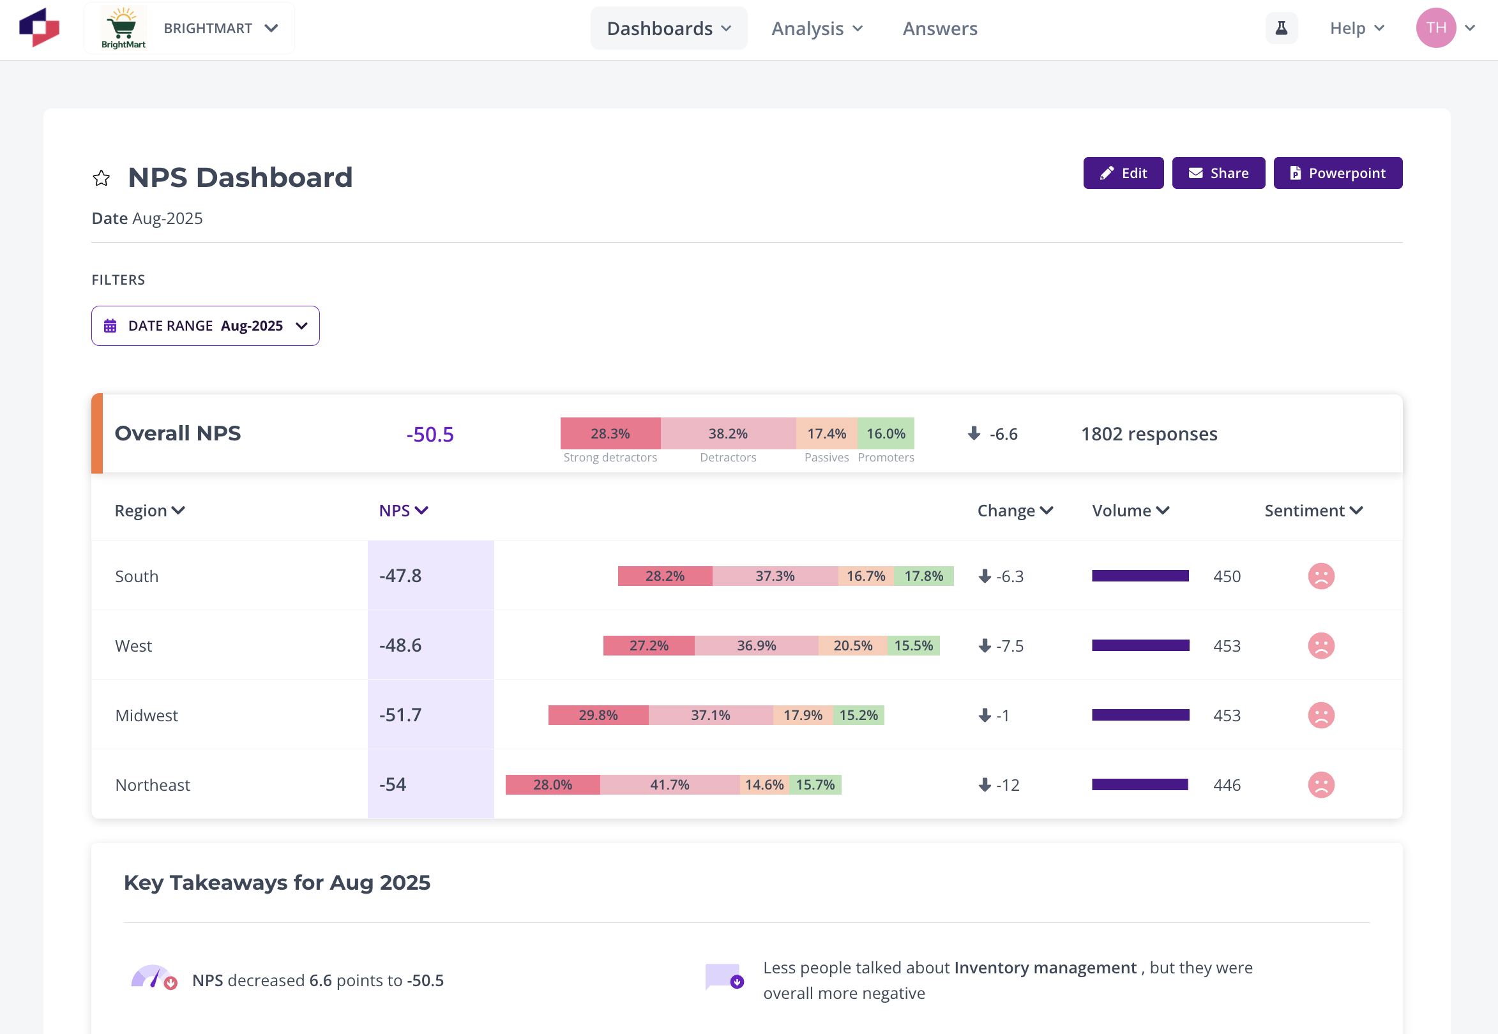Favorite the NPS Dashboard with the star
The height and width of the screenshot is (1034, 1498).
[x=101, y=178]
